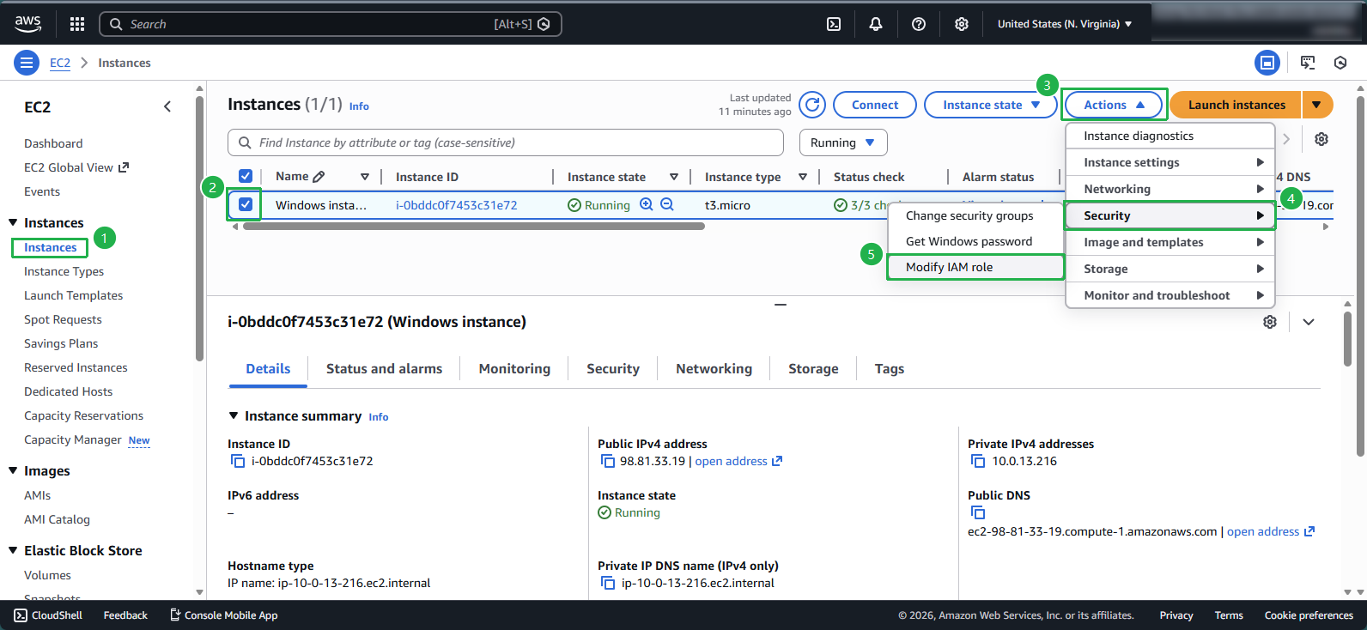Click the horizontal scrollbar under the instances table
Viewport: 1367px width, 630px height.
(x=472, y=227)
